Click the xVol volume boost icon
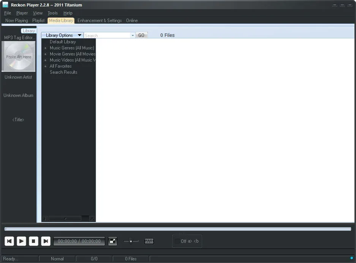This screenshot has width=356, height=263. [149, 241]
